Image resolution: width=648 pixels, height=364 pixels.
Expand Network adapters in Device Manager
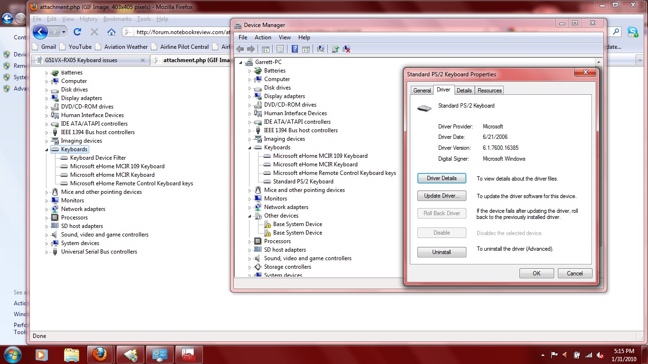point(250,207)
